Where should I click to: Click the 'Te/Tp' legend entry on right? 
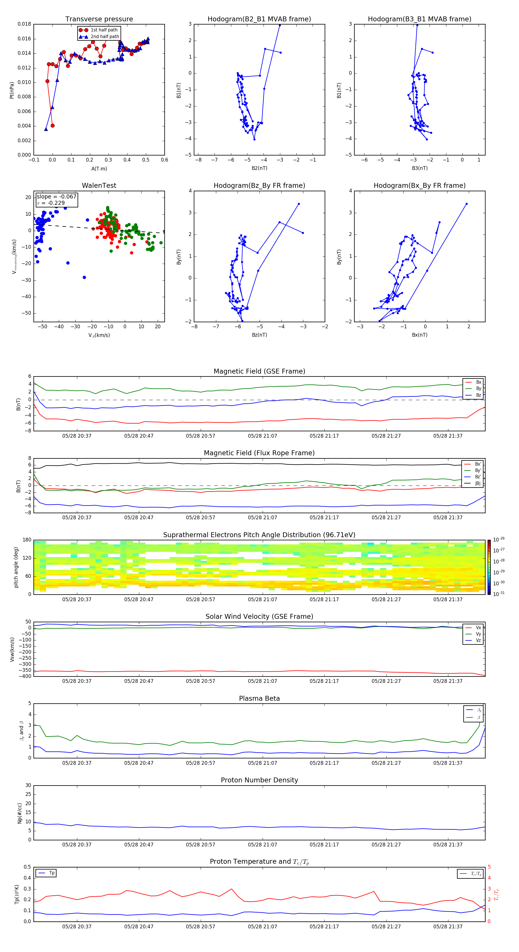coord(471,874)
